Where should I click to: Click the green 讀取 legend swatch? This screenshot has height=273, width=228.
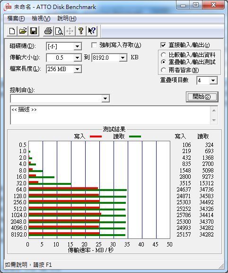click(135, 136)
